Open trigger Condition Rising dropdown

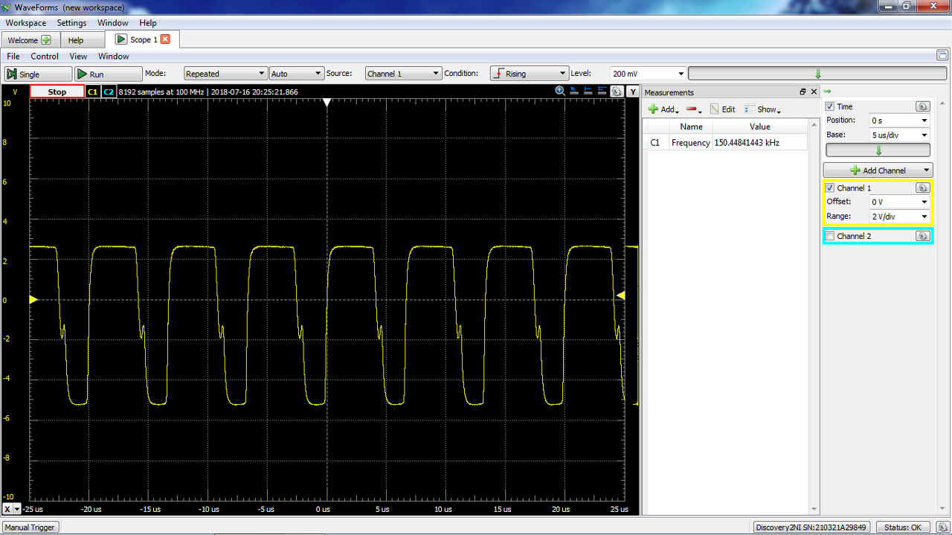click(529, 74)
